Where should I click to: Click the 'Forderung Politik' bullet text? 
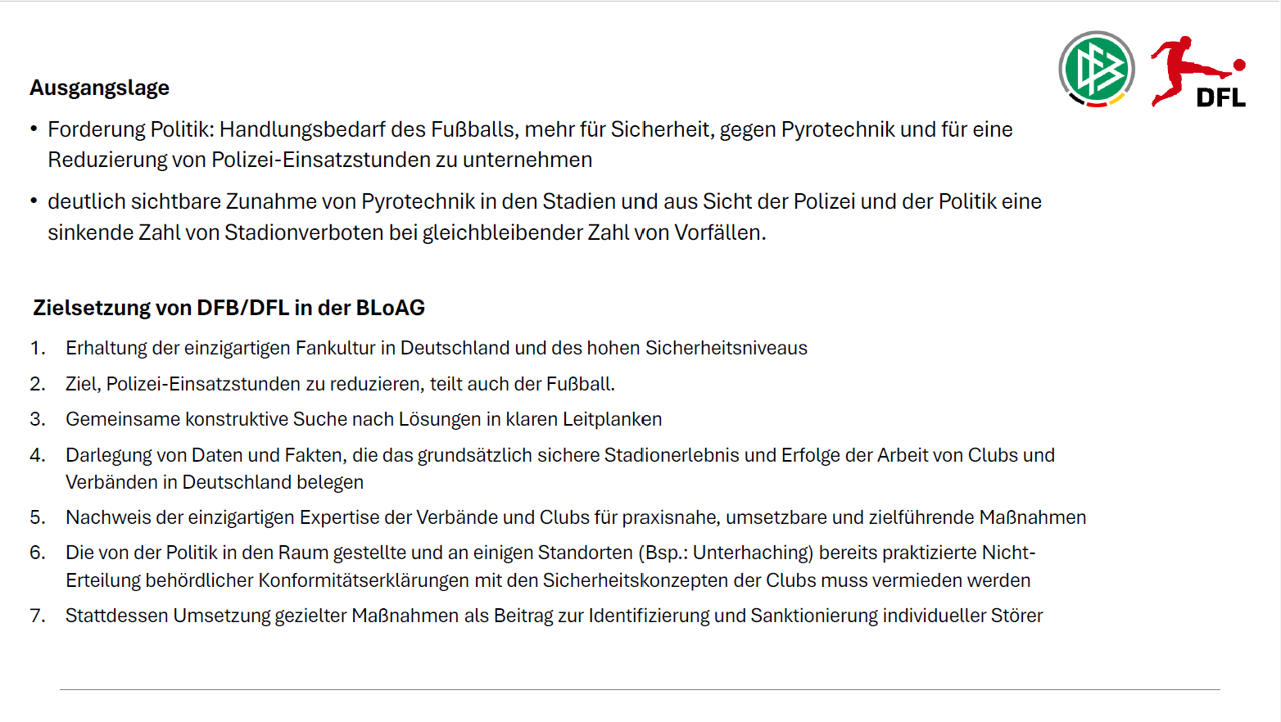(530, 129)
